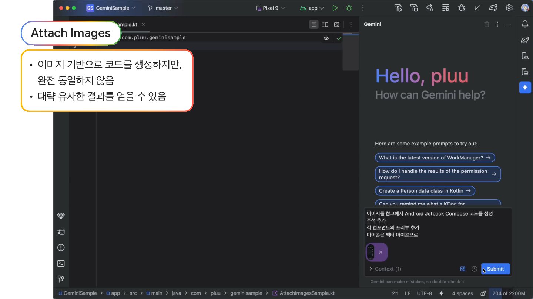
Task: Click app in the breadcrumb bar
Action: (x=113, y=293)
